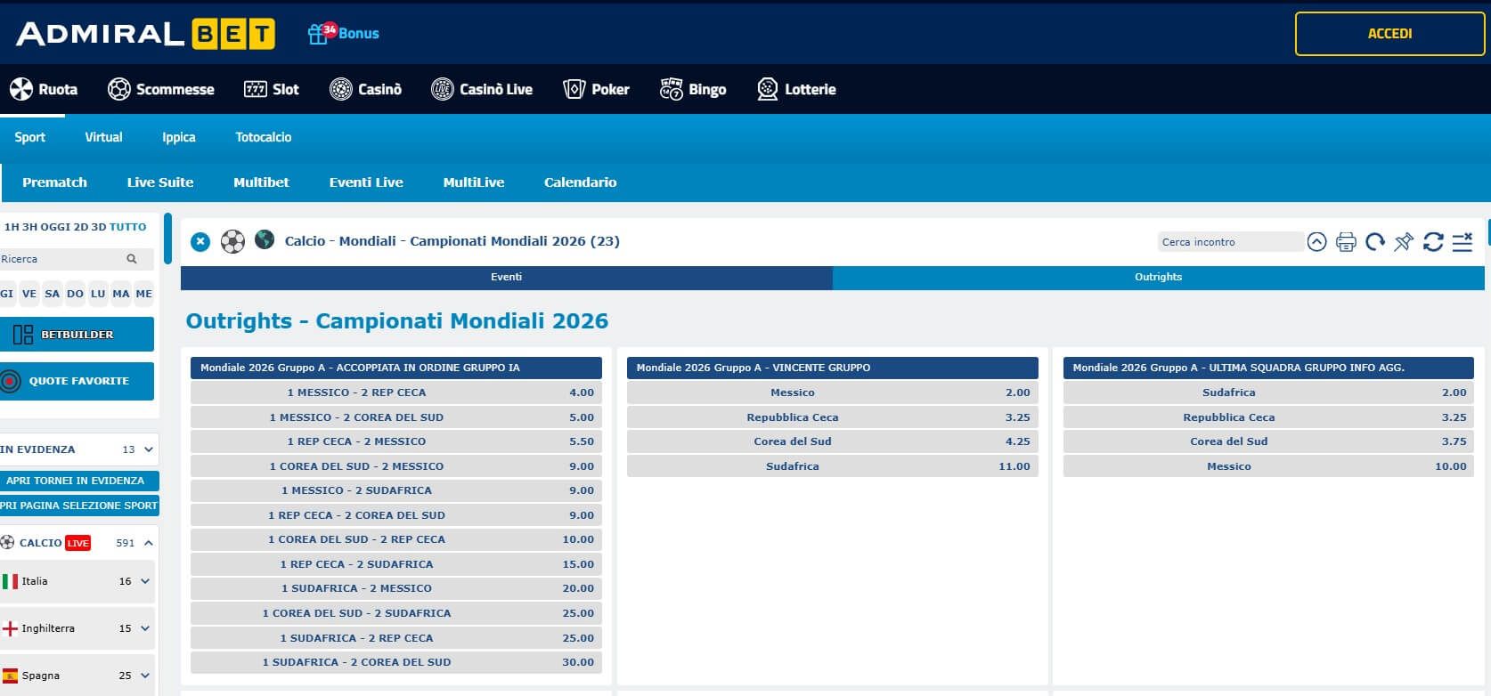Viewport: 1491px width, 696px height.
Task: Click the soccer ball icon beside Calcio title
Action: point(232,241)
